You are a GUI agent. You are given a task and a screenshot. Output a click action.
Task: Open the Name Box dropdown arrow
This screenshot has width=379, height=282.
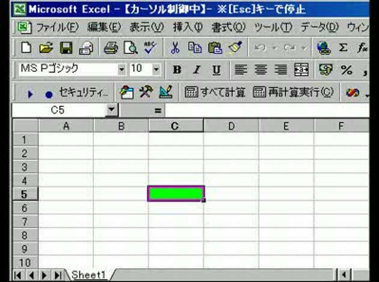pos(112,110)
